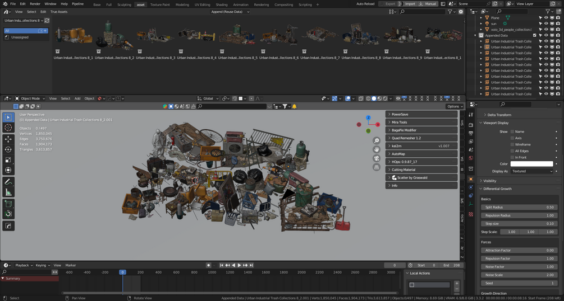Viewport: 564px width, 301px height.
Task: Enable the Wireframe checkbox in Viewport Display
Action: [512, 144]
